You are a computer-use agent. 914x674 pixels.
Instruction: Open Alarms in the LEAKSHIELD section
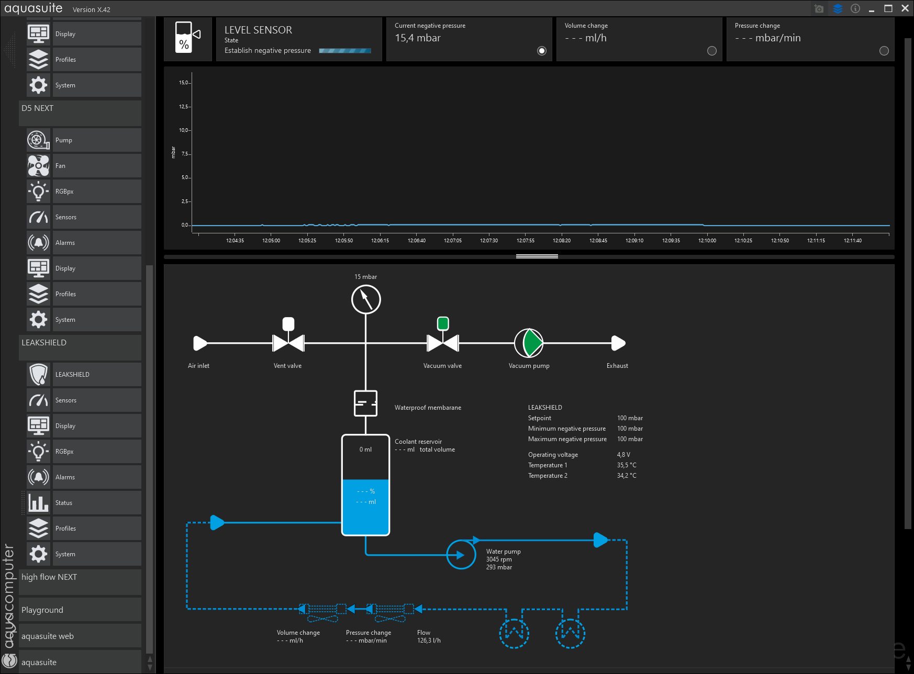tap(84, 477)
